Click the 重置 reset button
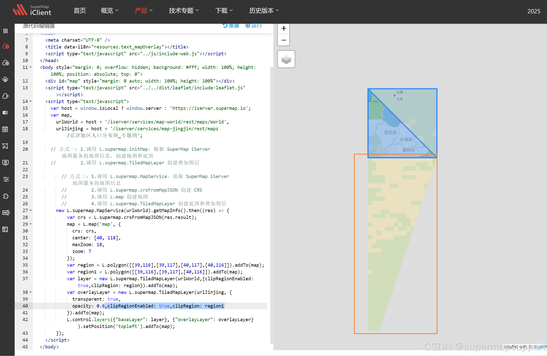547x356 pixels. click(231, 26)
